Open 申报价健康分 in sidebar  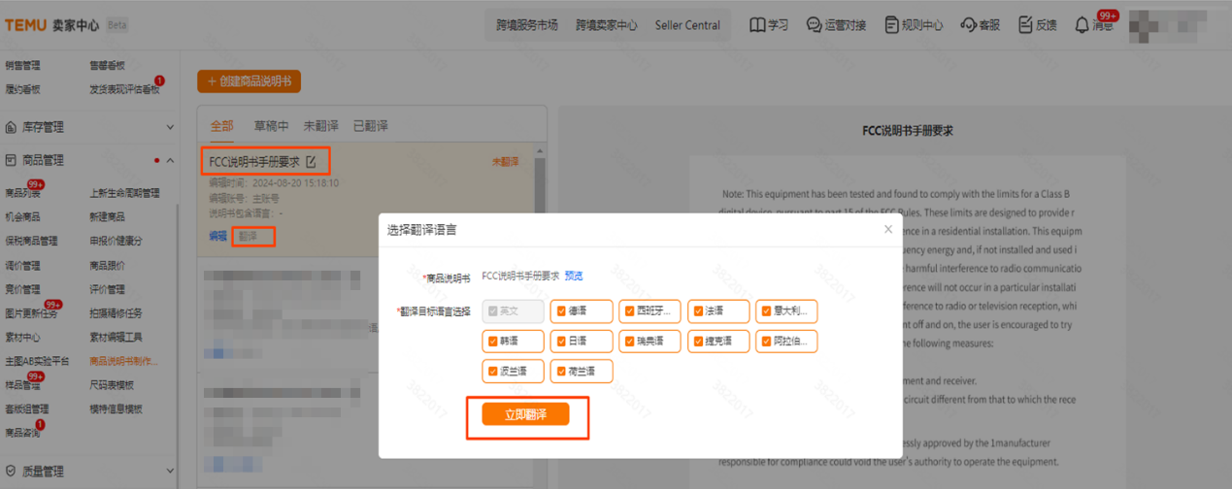click(116, 242)
